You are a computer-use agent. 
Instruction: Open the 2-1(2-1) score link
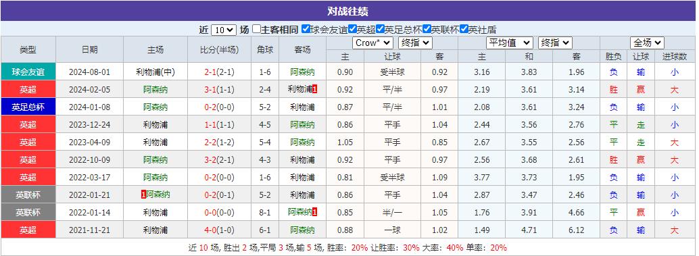click(219, 72)
